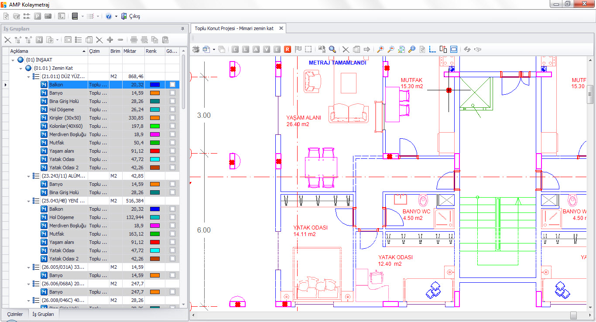The width and height of the screenshot is (596, 322).
Task: Switch to the Çizimler tab
Action: tap(15, 314)
